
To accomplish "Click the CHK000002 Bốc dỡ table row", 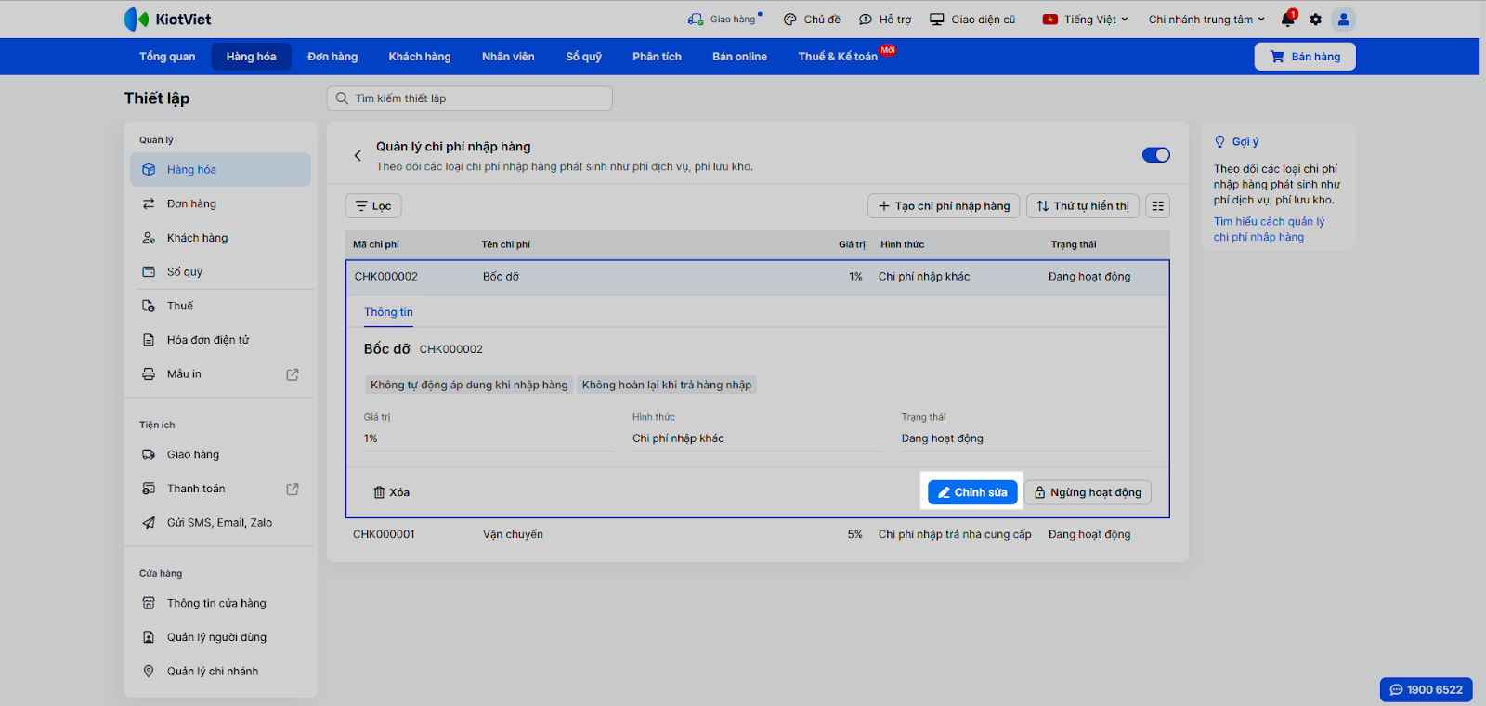I will [758, 277].
